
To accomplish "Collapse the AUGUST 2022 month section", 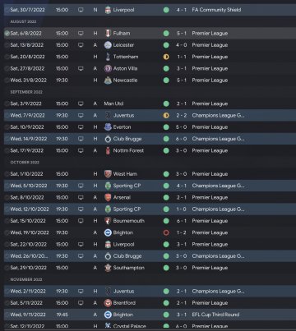I will pos(23,21).
